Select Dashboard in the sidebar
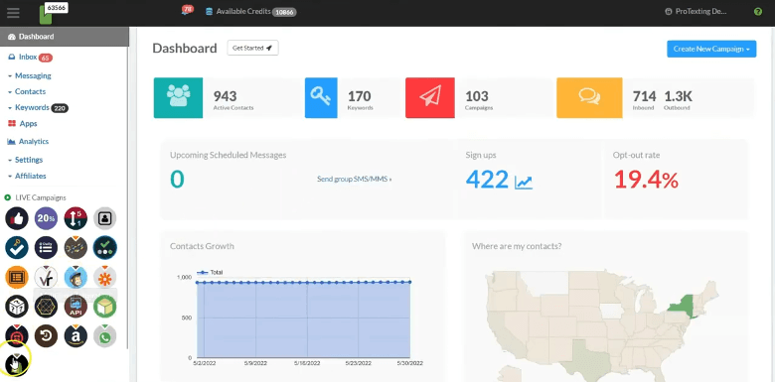This screenshot has width=775, height=382. [x=65, y=37]
